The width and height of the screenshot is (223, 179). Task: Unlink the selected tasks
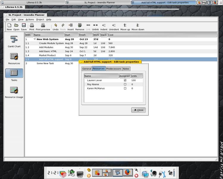click(95, 27)
